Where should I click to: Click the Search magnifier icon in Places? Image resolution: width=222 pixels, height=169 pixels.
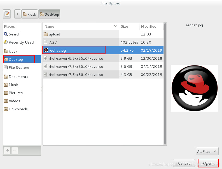pyautogui.click(x=6, y=34)
